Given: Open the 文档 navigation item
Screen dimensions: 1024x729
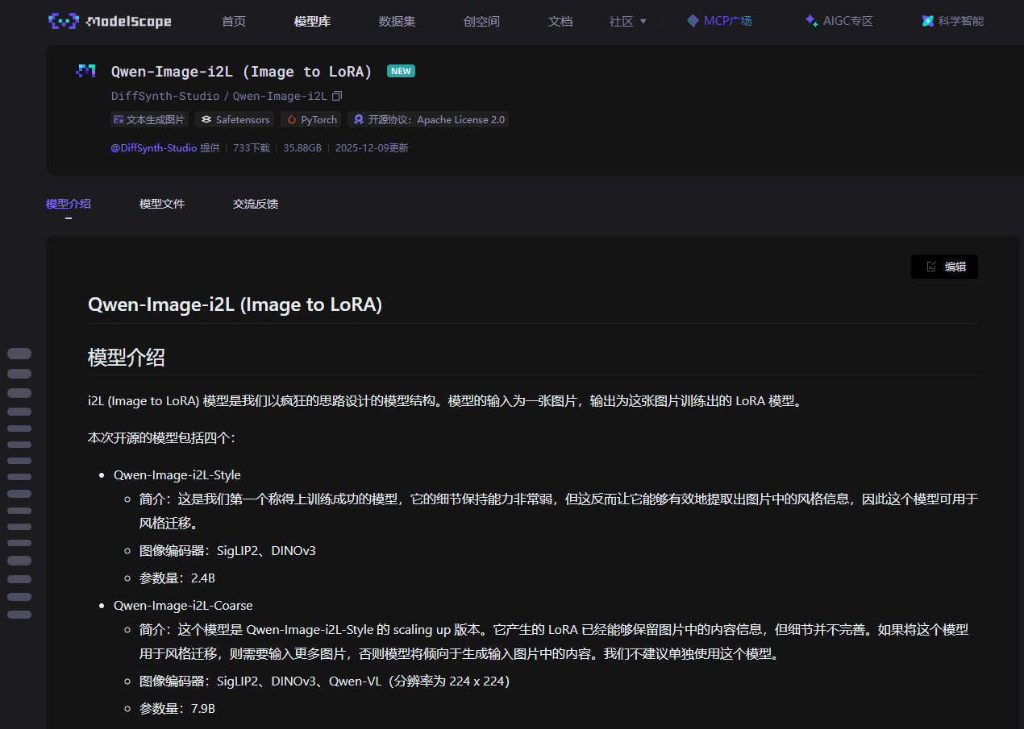Looking at the screenshot, I should tap(560, 22).
